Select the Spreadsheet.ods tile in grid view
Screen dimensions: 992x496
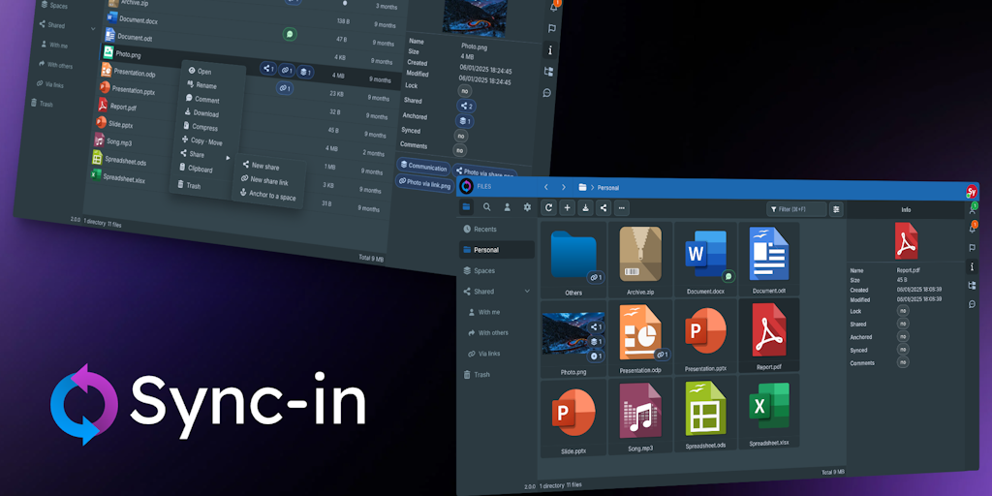[705, 414]
